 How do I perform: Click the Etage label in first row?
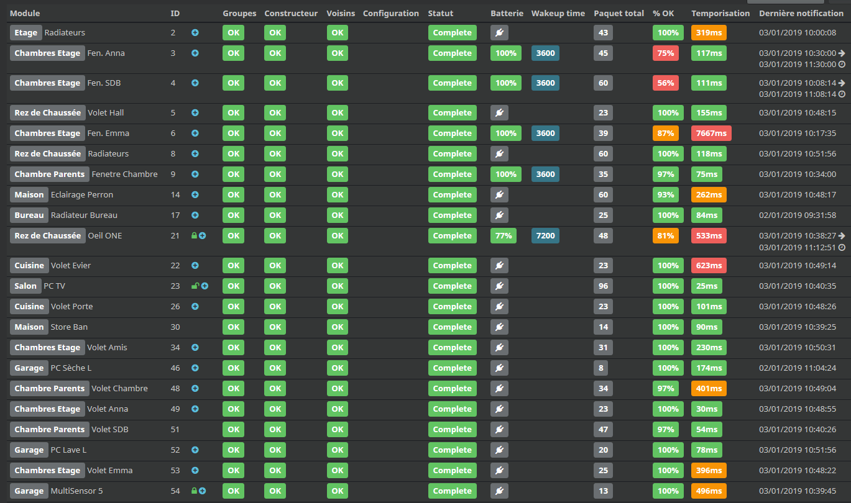click(26, 33)
